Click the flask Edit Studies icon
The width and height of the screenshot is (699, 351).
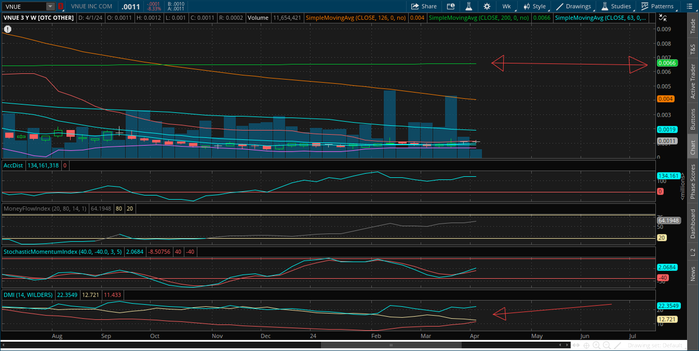(x=468, y=6)
